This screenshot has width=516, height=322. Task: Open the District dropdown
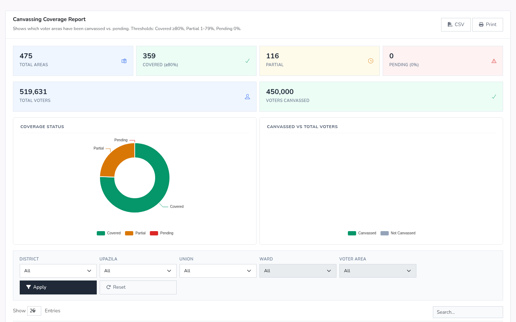(x=58, y=271)
